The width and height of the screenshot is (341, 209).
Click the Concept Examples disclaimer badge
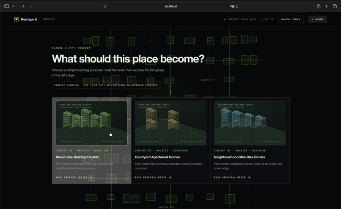(106, 85)
